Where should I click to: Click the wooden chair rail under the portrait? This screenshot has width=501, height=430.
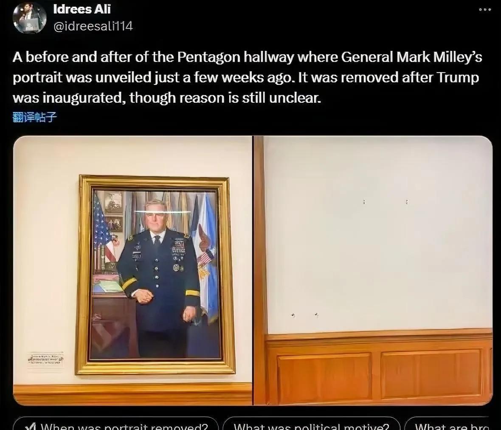(x=132, y=394)
